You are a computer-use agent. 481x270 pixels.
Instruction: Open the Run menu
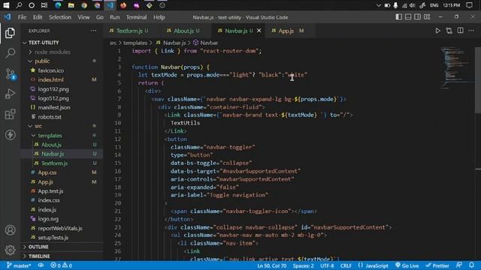click(x=115, y=17)
